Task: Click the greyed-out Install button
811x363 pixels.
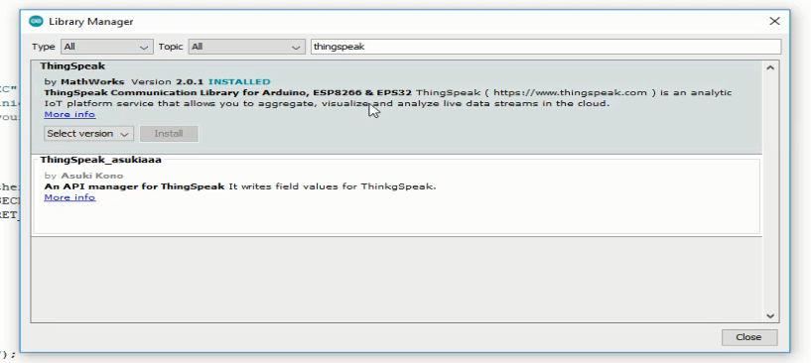Action: point(169,134)
